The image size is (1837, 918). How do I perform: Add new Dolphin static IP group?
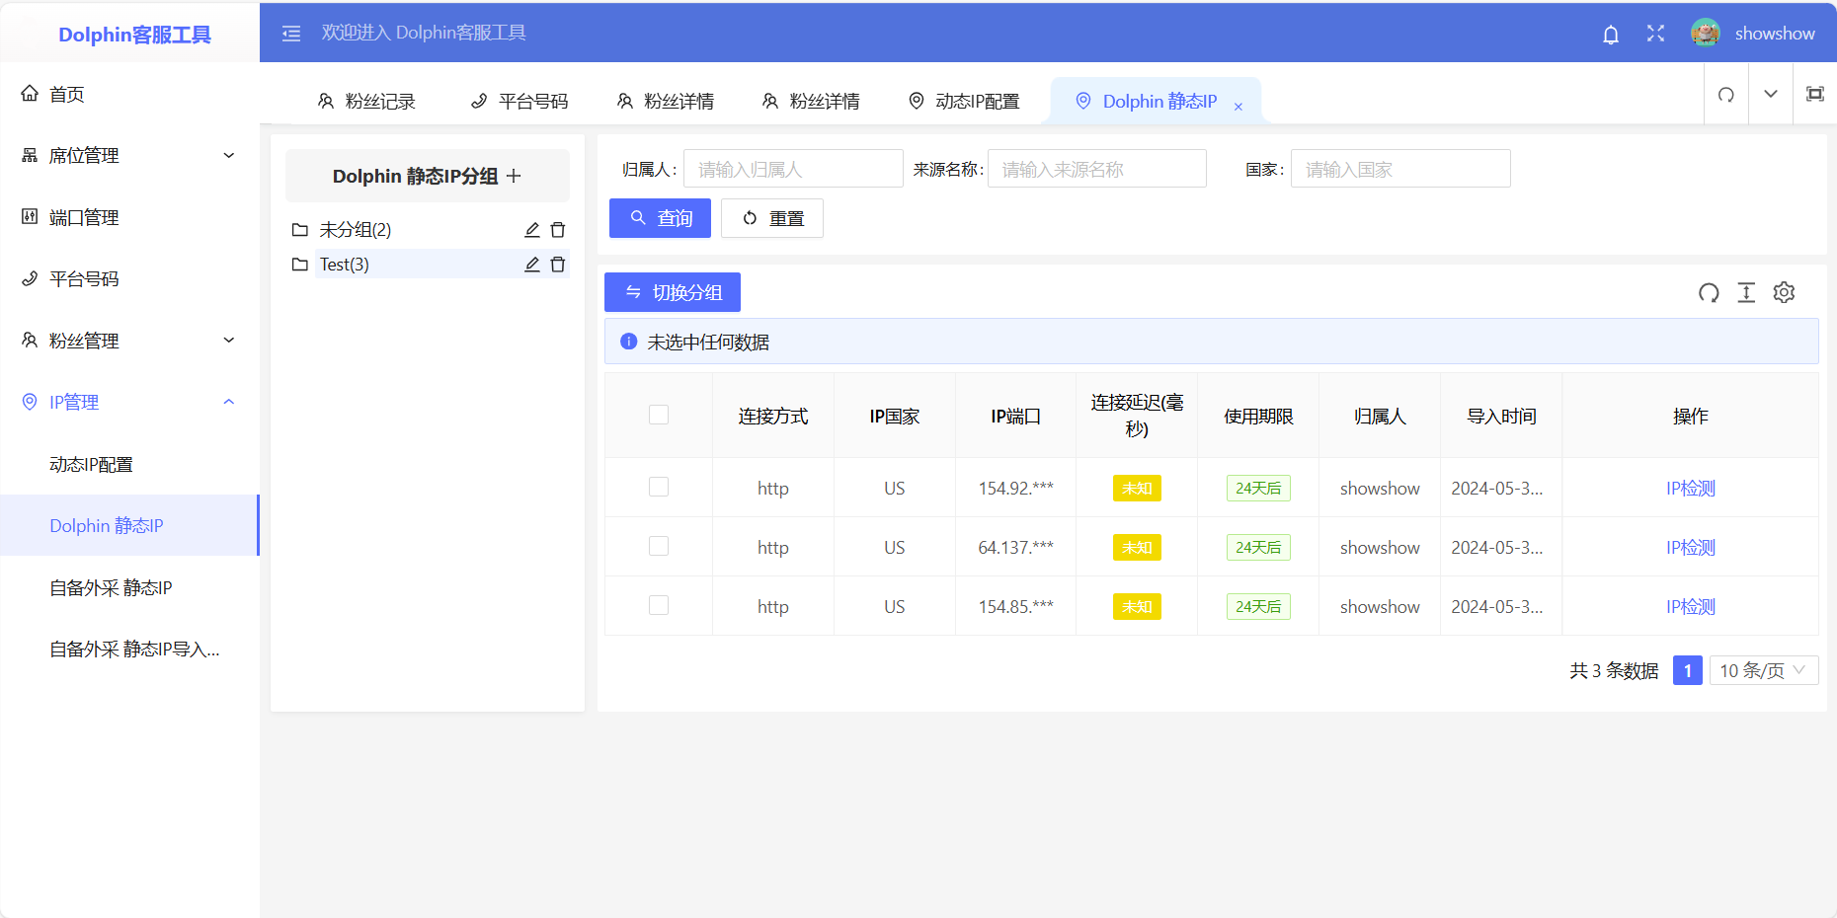point(514,176)
